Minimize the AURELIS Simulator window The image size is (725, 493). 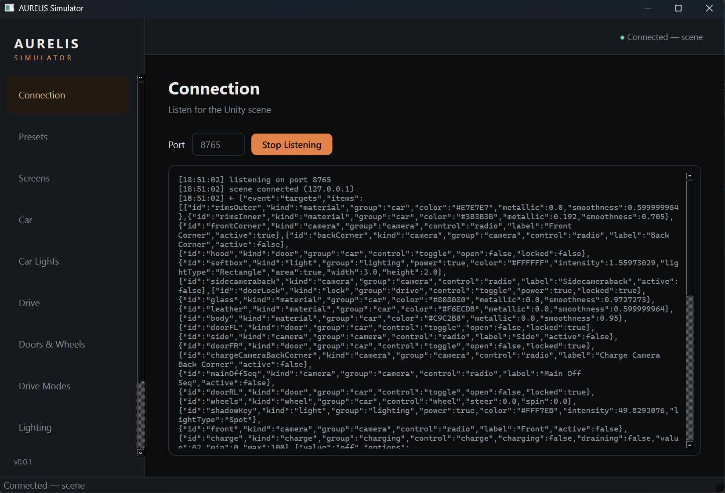click(x=648, y=8)
